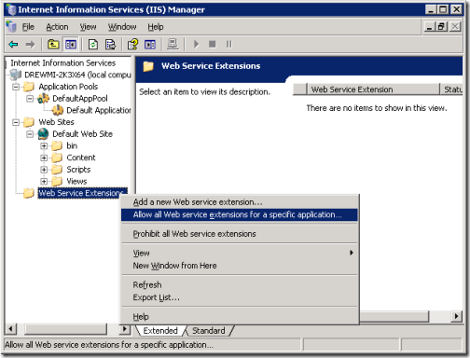470x358 pixels.
Task: Click the Pause item toolbar icon
Action: pos(229,45)
